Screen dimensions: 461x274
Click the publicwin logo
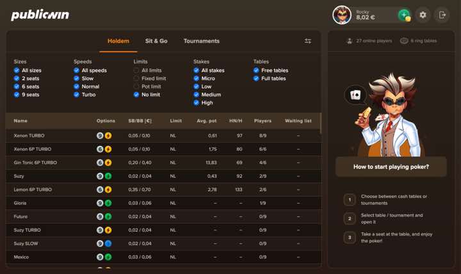(x=40, y=15)
